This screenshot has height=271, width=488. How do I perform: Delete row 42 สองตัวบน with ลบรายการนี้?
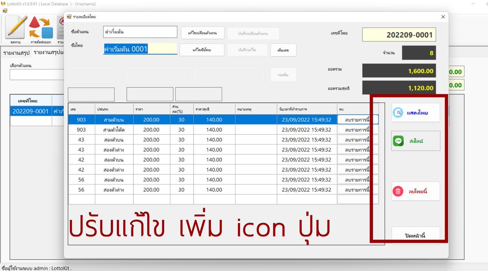pyautogui.click(x=357, y=160)
